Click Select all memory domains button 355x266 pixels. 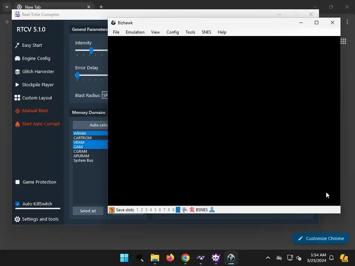pos(88,211)
